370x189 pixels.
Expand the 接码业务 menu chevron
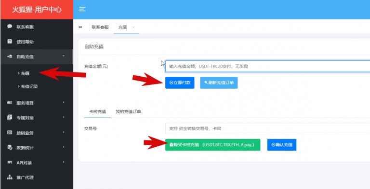coord(64,132)
